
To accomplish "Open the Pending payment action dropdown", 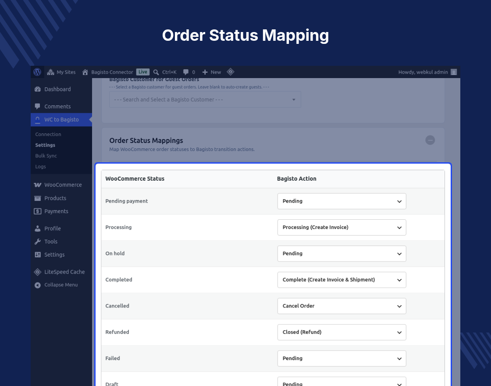I will point(342,201).
